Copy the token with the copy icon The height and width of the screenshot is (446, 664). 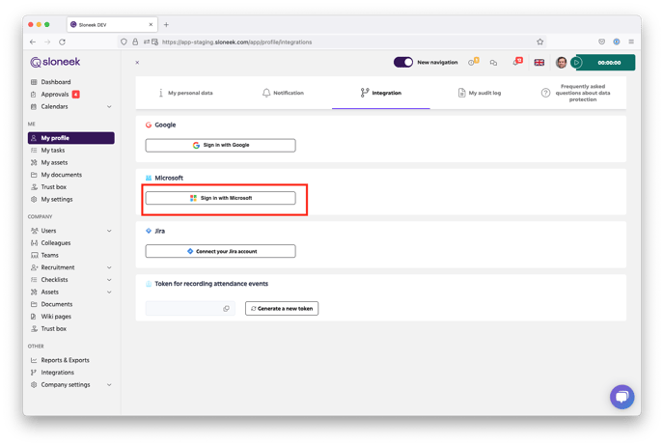pyautogui.click(x=226, y=308)
